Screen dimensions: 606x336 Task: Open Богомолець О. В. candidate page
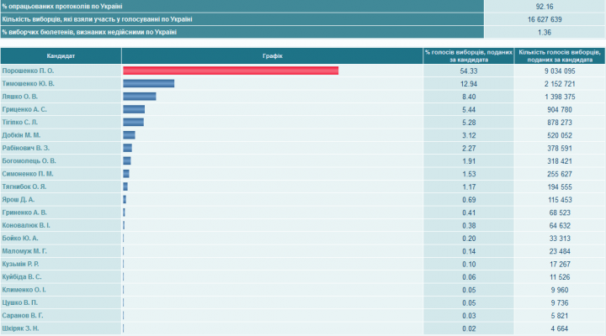click(29, 160)
